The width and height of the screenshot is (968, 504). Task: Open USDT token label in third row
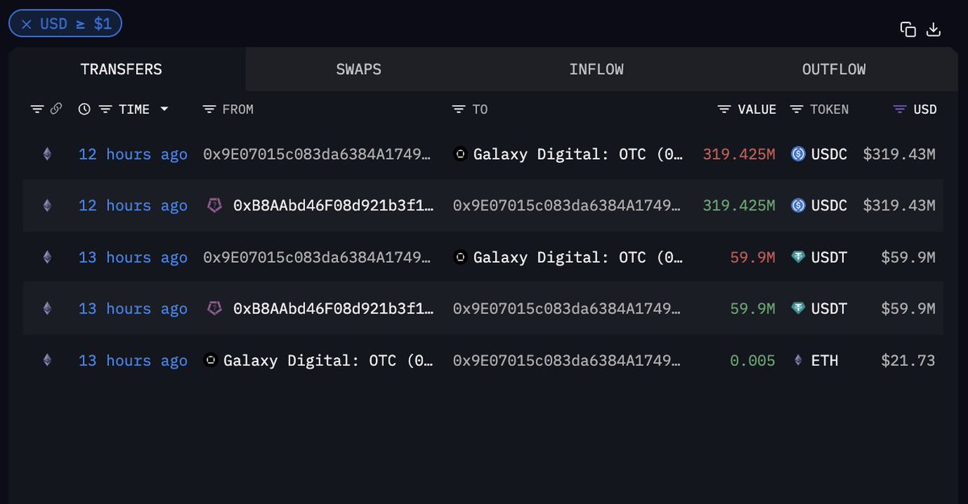point(829,257)
